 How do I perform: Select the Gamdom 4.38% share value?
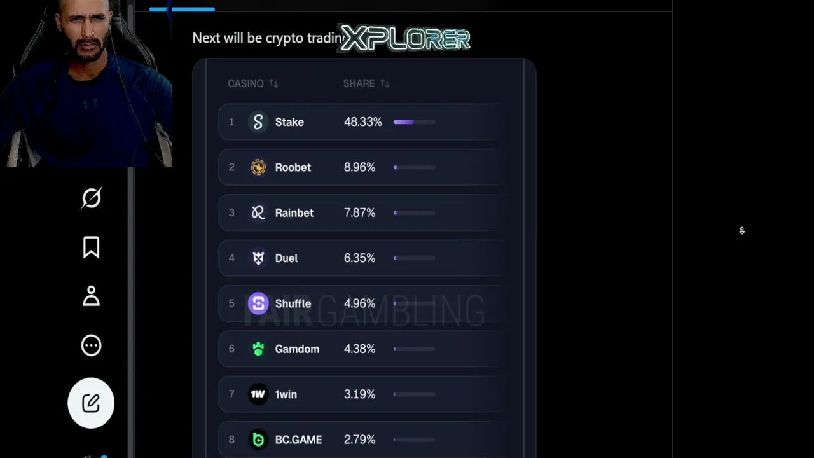[360, 349]
